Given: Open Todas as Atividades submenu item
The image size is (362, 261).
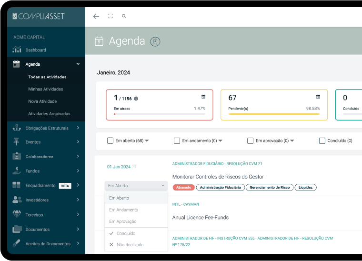Looking at the screenshot, I should pyautogui.click(x=47, y=77).
